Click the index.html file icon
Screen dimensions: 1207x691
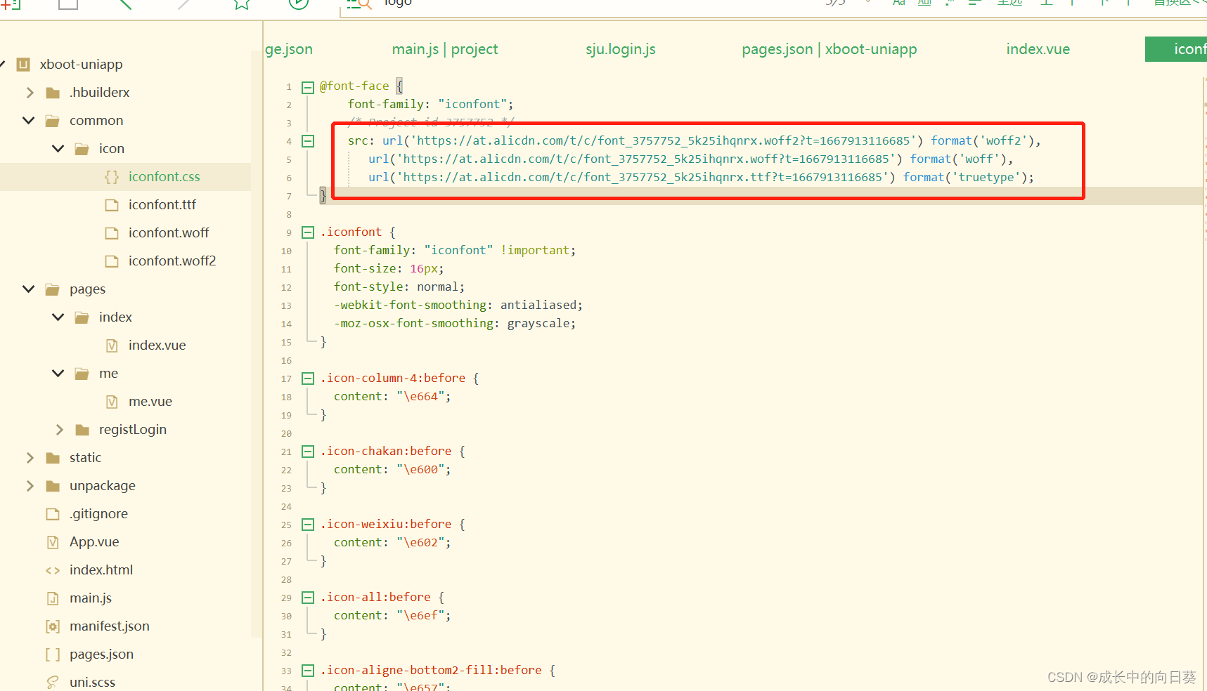[x=53, y=570]
